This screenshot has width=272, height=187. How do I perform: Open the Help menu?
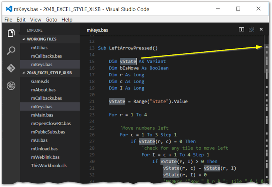[67, 20]
